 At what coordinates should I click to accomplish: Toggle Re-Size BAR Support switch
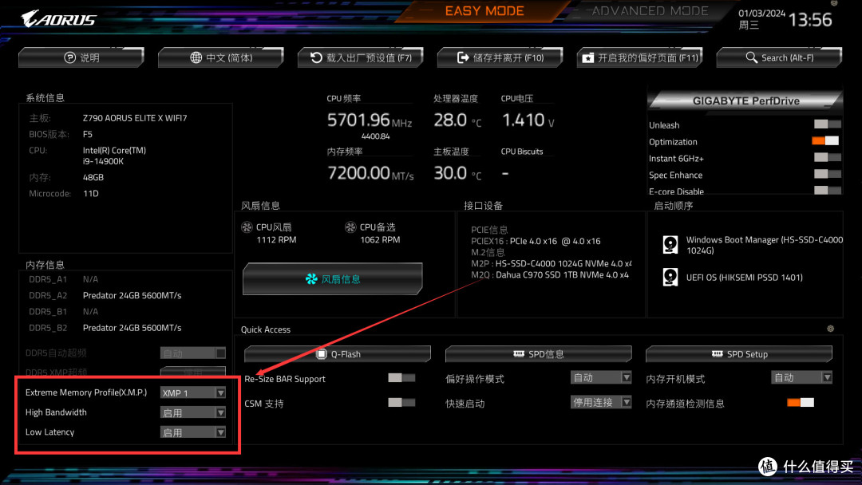click(401, 377)
